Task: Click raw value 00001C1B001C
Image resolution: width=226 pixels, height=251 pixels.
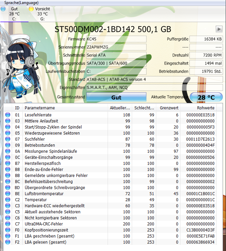Action: (x=201, y=194)
